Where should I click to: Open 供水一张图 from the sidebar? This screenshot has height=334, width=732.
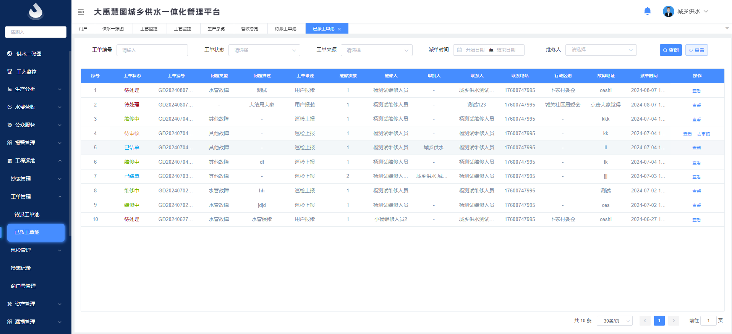click(x=29, y=54)
